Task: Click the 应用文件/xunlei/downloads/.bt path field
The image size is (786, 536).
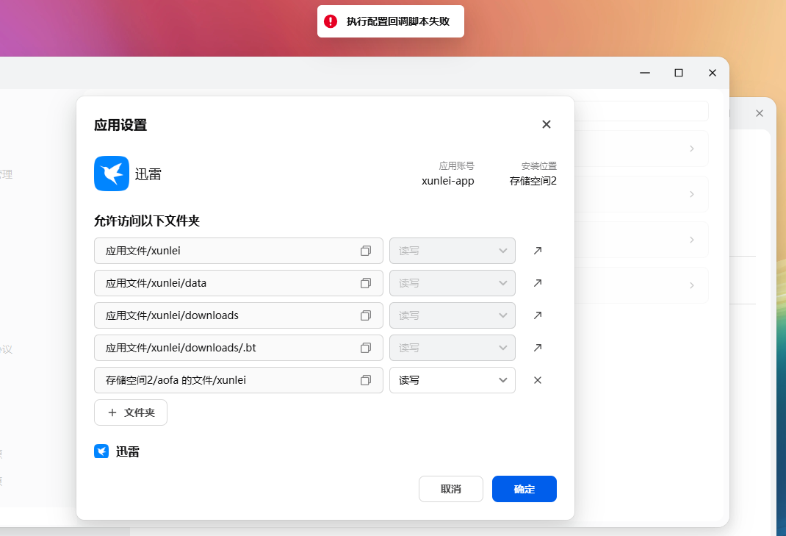Action: coord(239,348)
